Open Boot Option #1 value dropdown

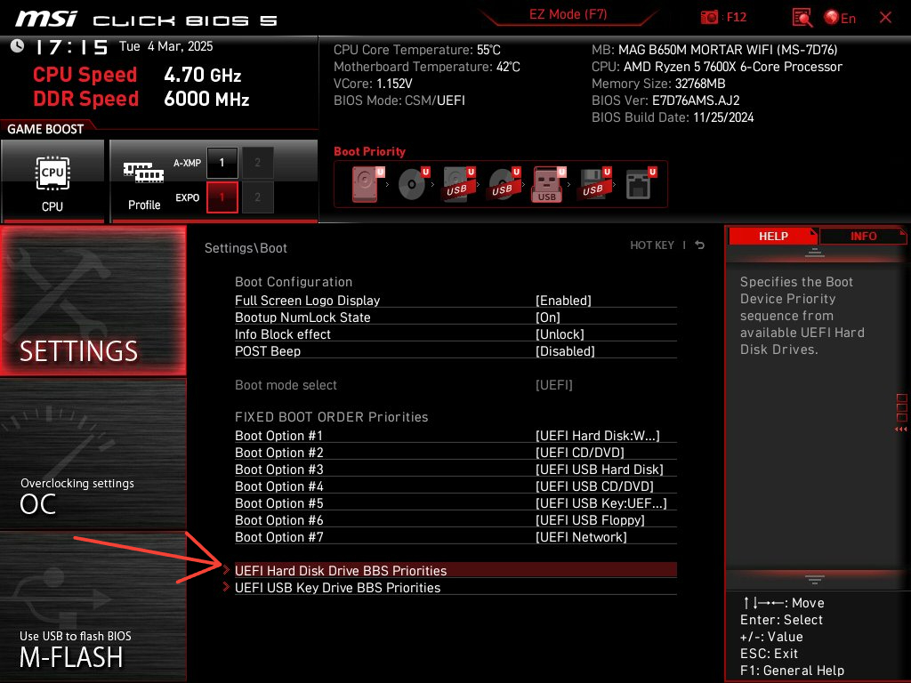(x=597, y=436)
